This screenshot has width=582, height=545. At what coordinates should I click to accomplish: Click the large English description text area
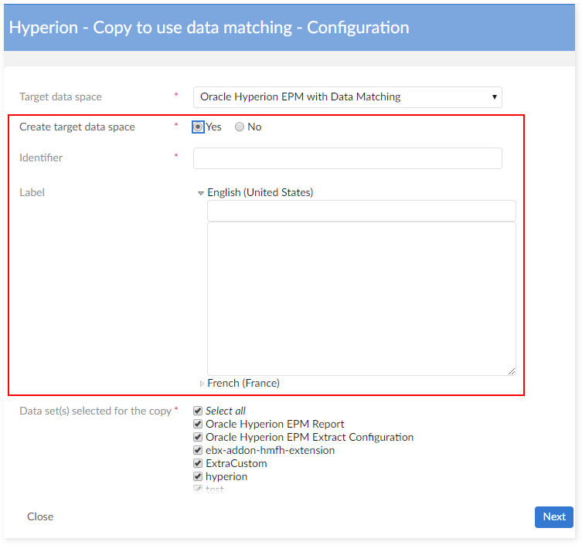361,298
